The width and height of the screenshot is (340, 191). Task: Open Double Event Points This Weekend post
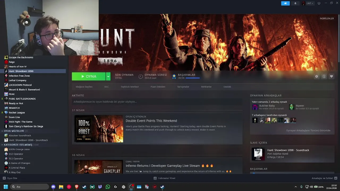[151, 121]
